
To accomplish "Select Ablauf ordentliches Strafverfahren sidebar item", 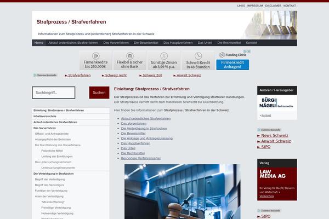I will 71,122.
